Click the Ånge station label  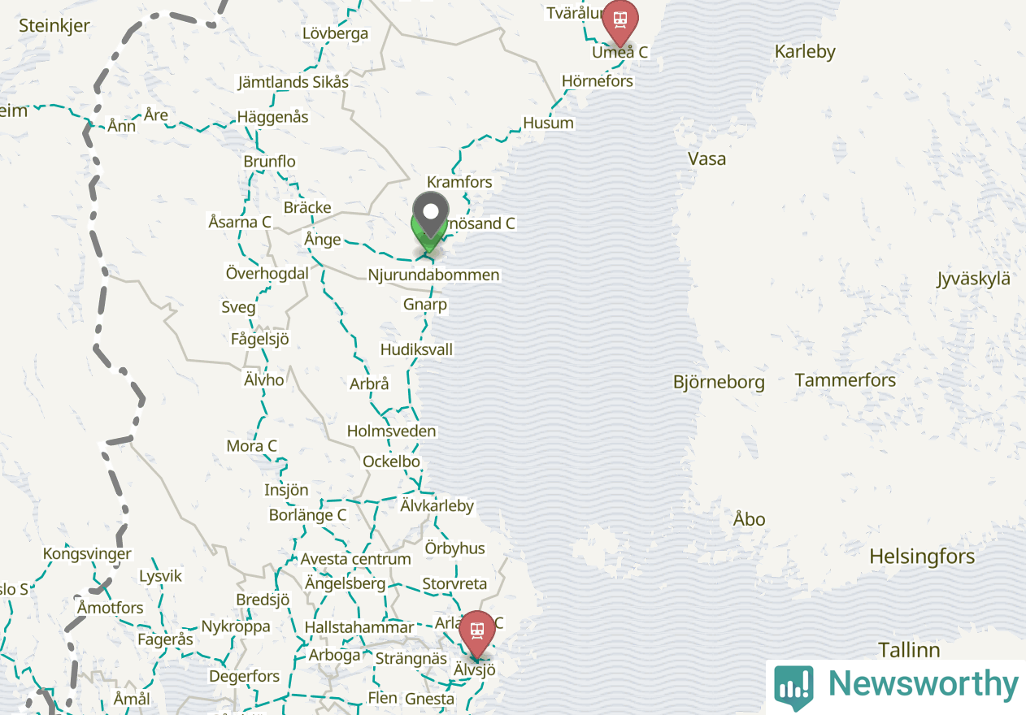click(323, 239)
